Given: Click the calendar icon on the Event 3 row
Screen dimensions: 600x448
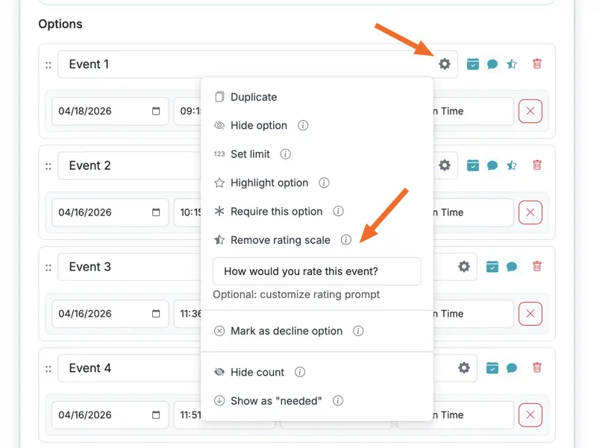Looking at the screenshot, I should point(492,266).
